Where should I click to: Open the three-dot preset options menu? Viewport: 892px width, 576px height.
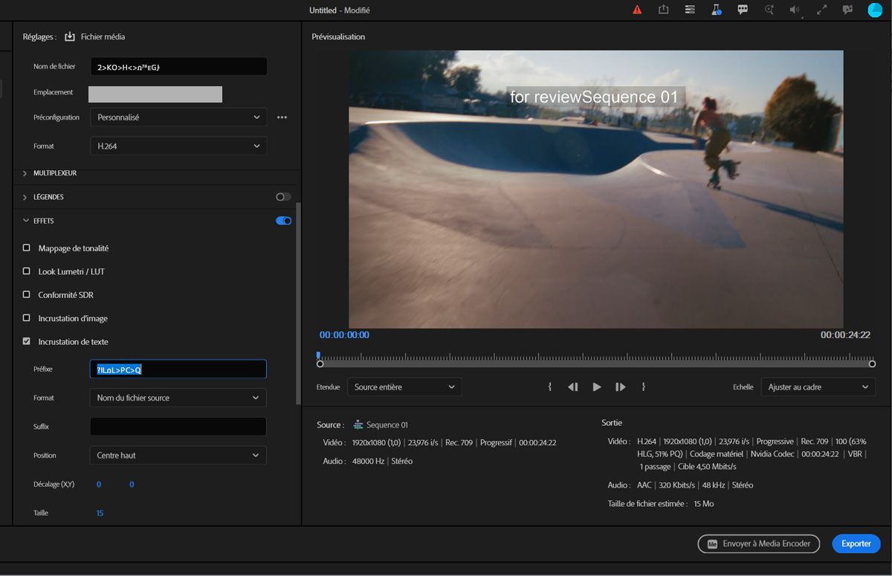coord(282,117)
